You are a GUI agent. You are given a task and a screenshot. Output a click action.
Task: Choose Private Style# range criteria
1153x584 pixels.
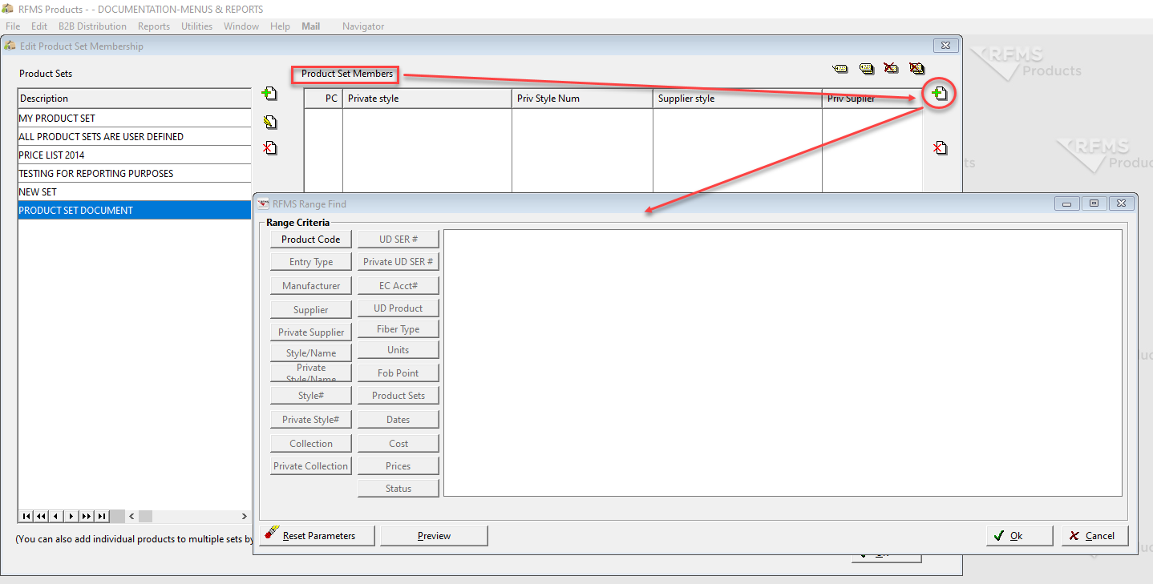(x=311, y=419)
